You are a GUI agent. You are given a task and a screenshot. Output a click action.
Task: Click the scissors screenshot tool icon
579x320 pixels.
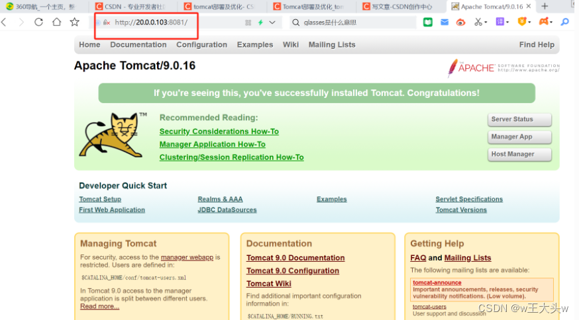[478, 22]
